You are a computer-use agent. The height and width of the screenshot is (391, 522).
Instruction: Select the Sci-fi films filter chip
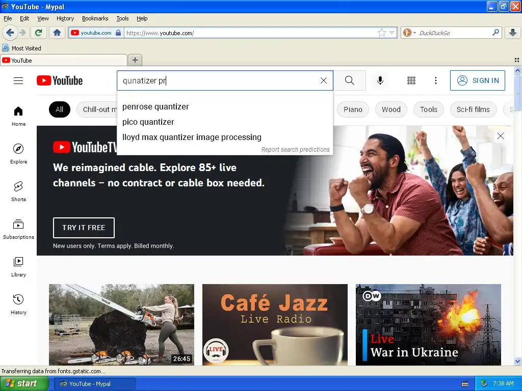(473, 109)
